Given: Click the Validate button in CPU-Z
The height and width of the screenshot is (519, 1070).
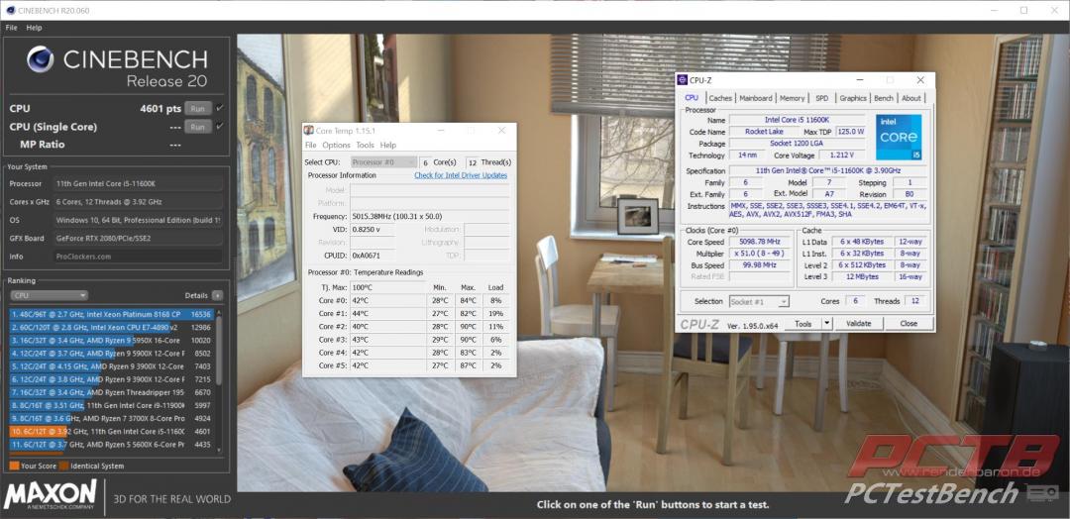Looking at the screenshot, I should pos(859,323).
